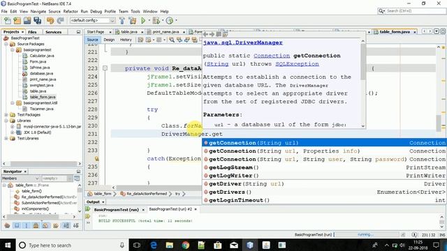The image size is (447, 251).
Task: Open the File menu
Action: click(x=4, y=11)
